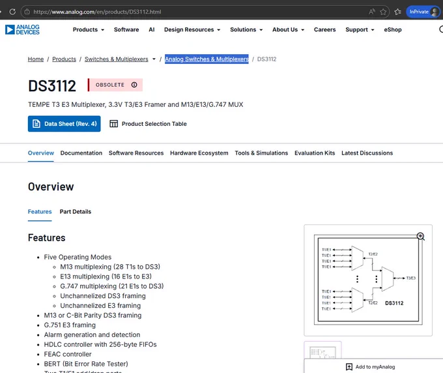Click 'HDLC controller with 256-byte FIFOs' text

tap(100, 344)
